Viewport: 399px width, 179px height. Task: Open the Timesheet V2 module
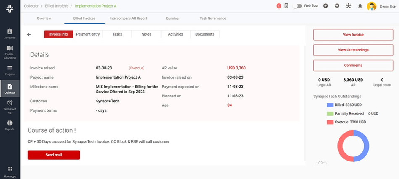[x=10, y=105]
